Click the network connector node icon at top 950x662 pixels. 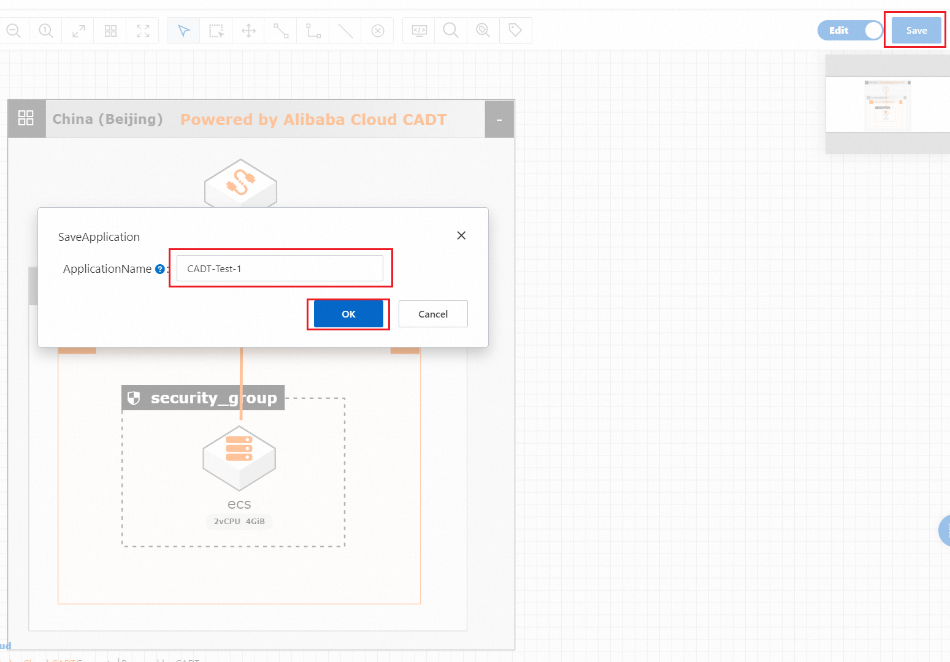[240, 184]
